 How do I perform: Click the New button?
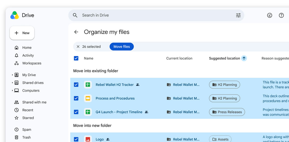(x=22, y=33)
